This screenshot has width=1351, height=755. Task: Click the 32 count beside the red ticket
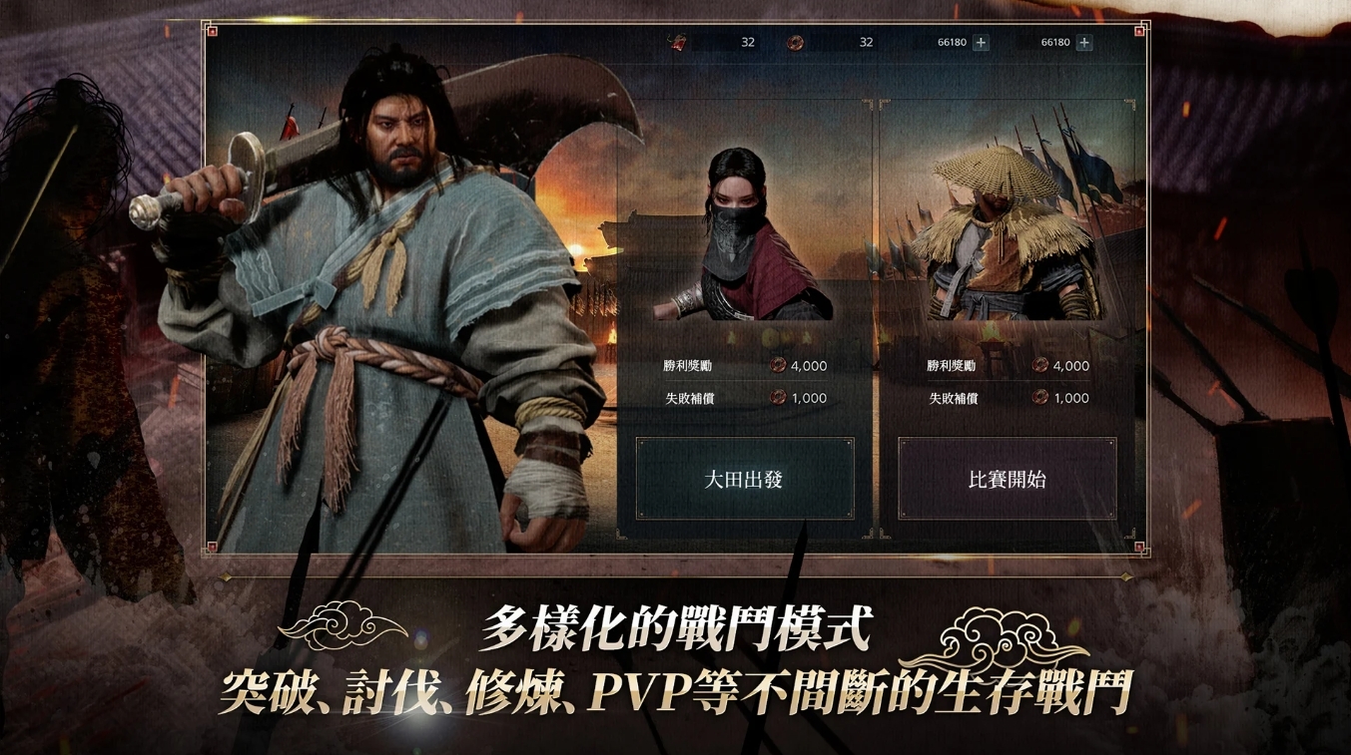click(748, 42)
